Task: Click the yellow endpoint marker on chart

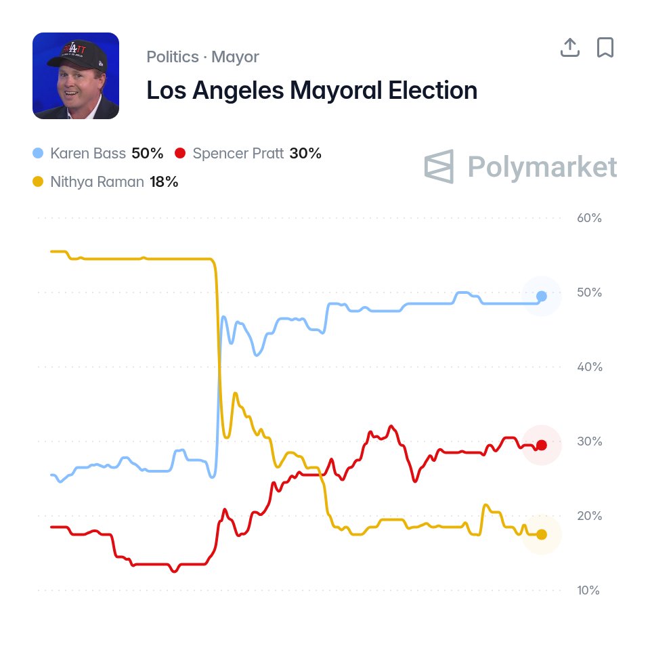Action: (x=542, y=535)
